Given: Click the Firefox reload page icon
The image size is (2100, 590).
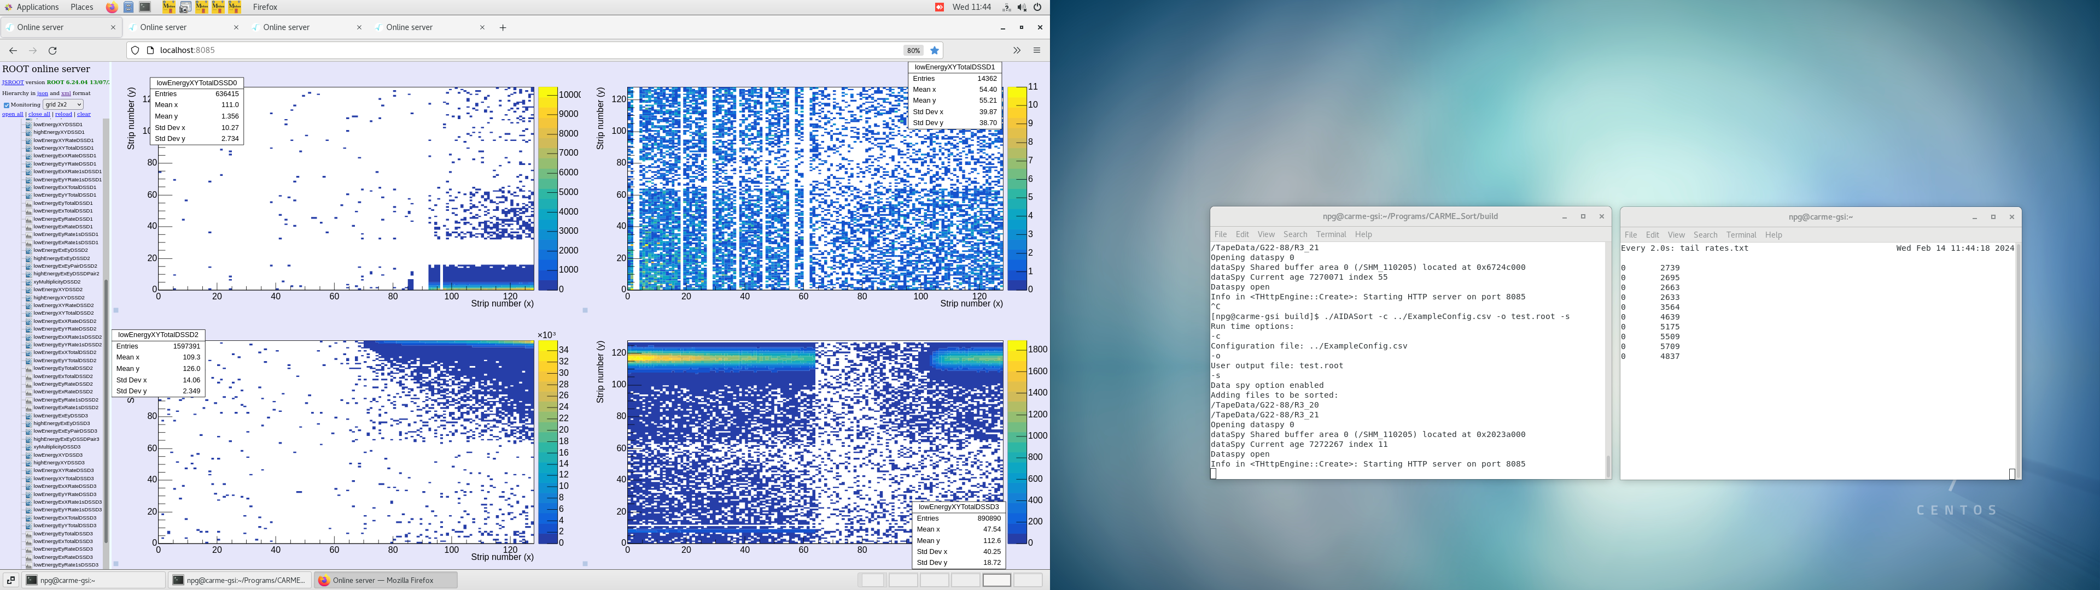Looking at the screenshot, I should tap(53, 50).
